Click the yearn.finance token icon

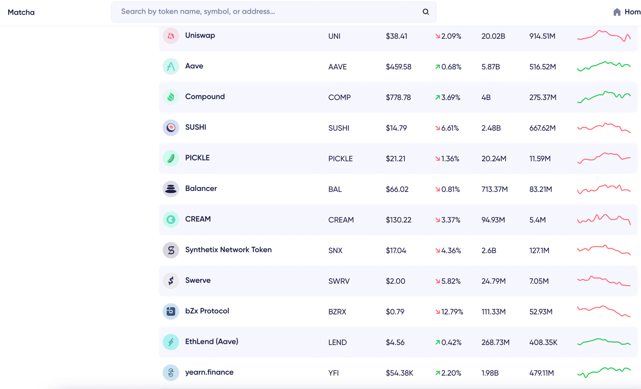pos(171,372)
